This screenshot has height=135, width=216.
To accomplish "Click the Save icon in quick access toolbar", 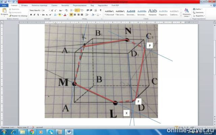I will 5,2.
